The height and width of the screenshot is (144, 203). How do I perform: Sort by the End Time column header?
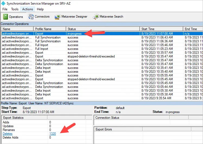[193, 29]
